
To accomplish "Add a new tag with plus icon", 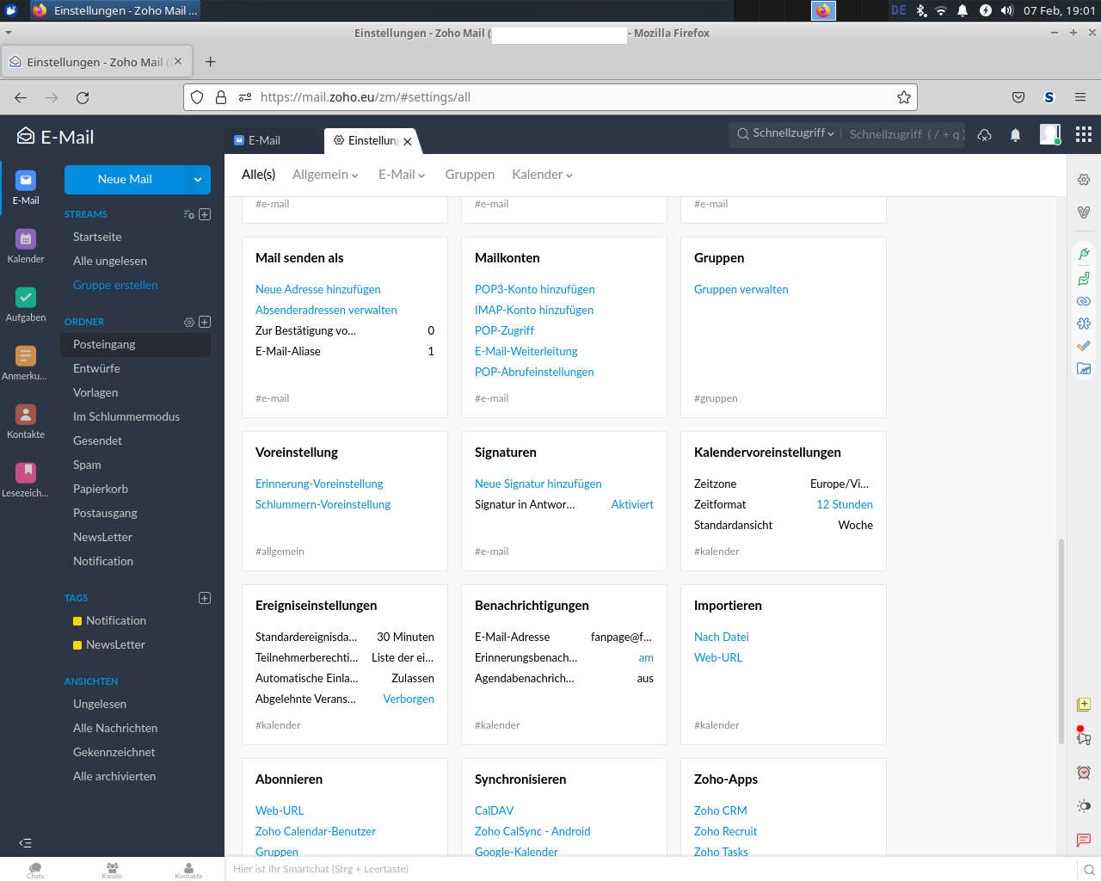I will point(205,598).
